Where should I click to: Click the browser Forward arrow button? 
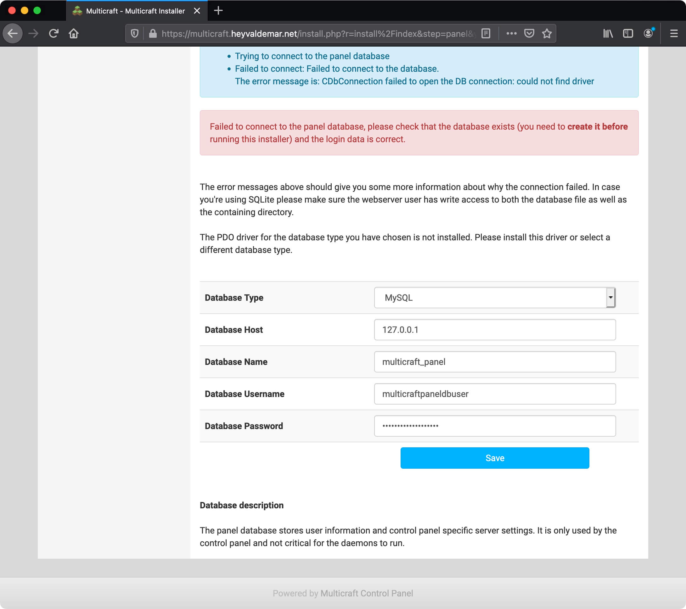(33, 34)
